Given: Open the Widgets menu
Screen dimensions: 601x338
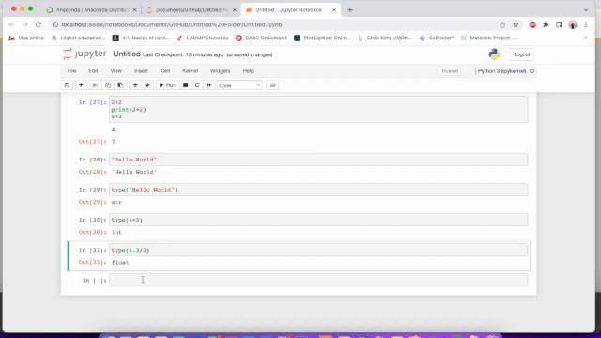Looking at the screenshot, I should click(x=220, y=71).
